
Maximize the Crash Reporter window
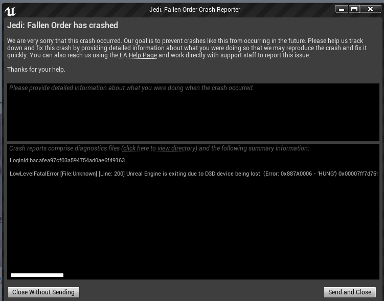pyautogui.click(x=354, y=9)
